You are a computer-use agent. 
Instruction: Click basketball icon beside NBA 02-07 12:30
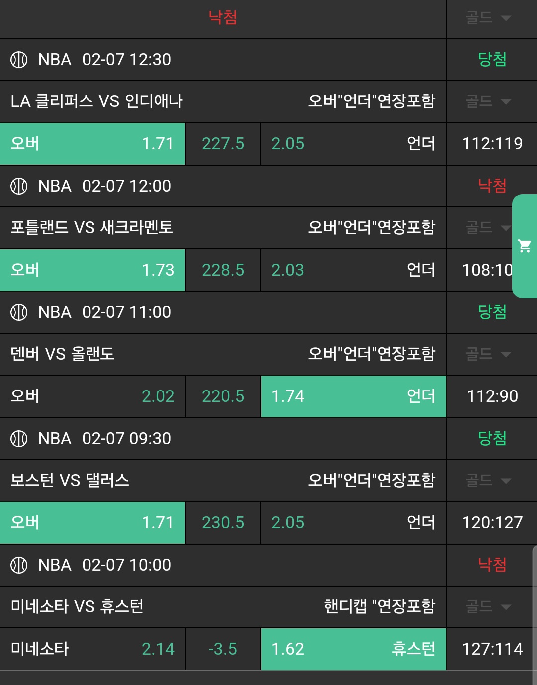click(x=19, y=60)
